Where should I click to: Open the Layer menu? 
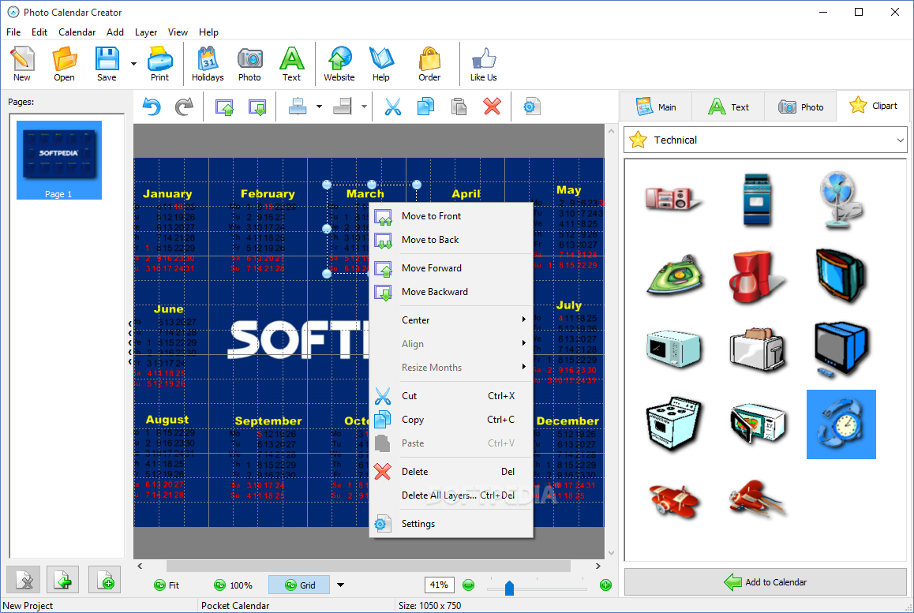[146, 32]
